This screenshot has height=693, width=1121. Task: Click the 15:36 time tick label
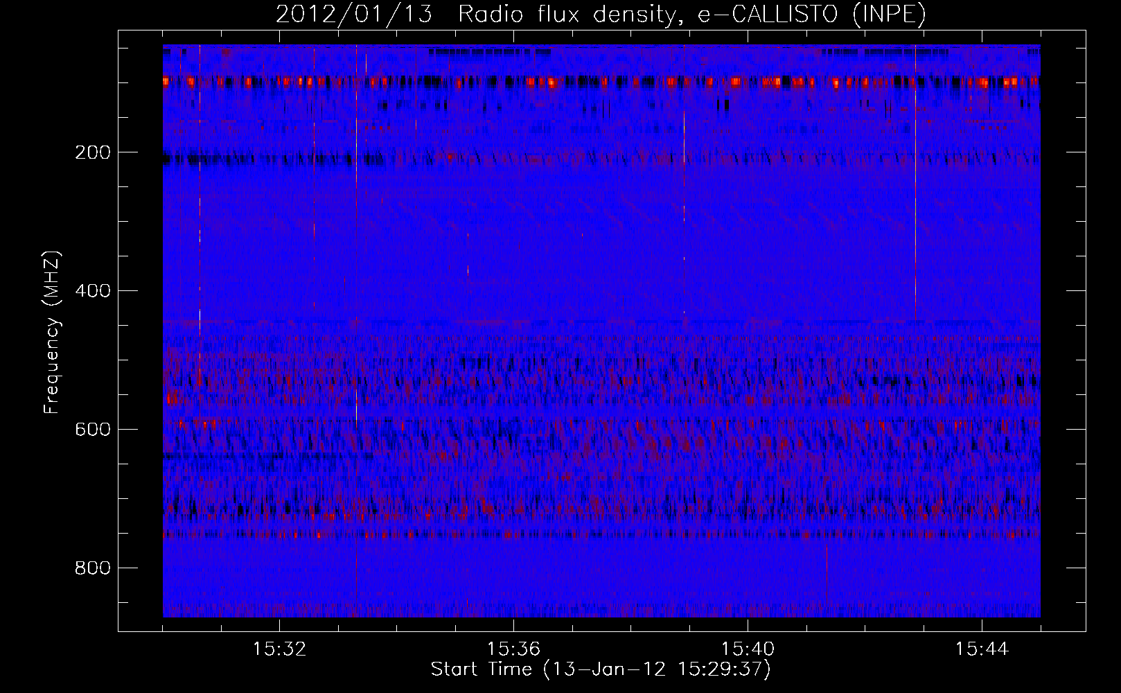(x=513, y=649)
